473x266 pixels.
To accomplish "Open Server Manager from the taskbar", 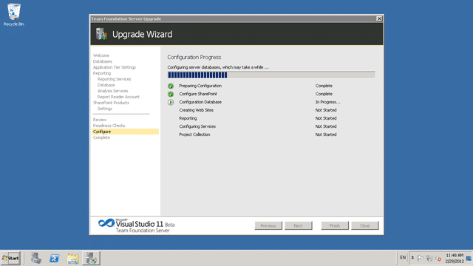I will pos(36,258).
